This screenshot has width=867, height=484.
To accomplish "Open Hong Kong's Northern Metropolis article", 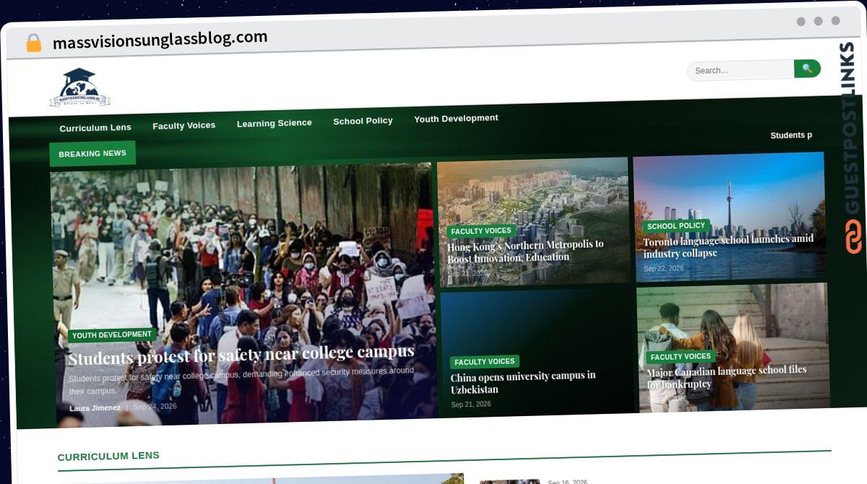I will tap(525, 251).
